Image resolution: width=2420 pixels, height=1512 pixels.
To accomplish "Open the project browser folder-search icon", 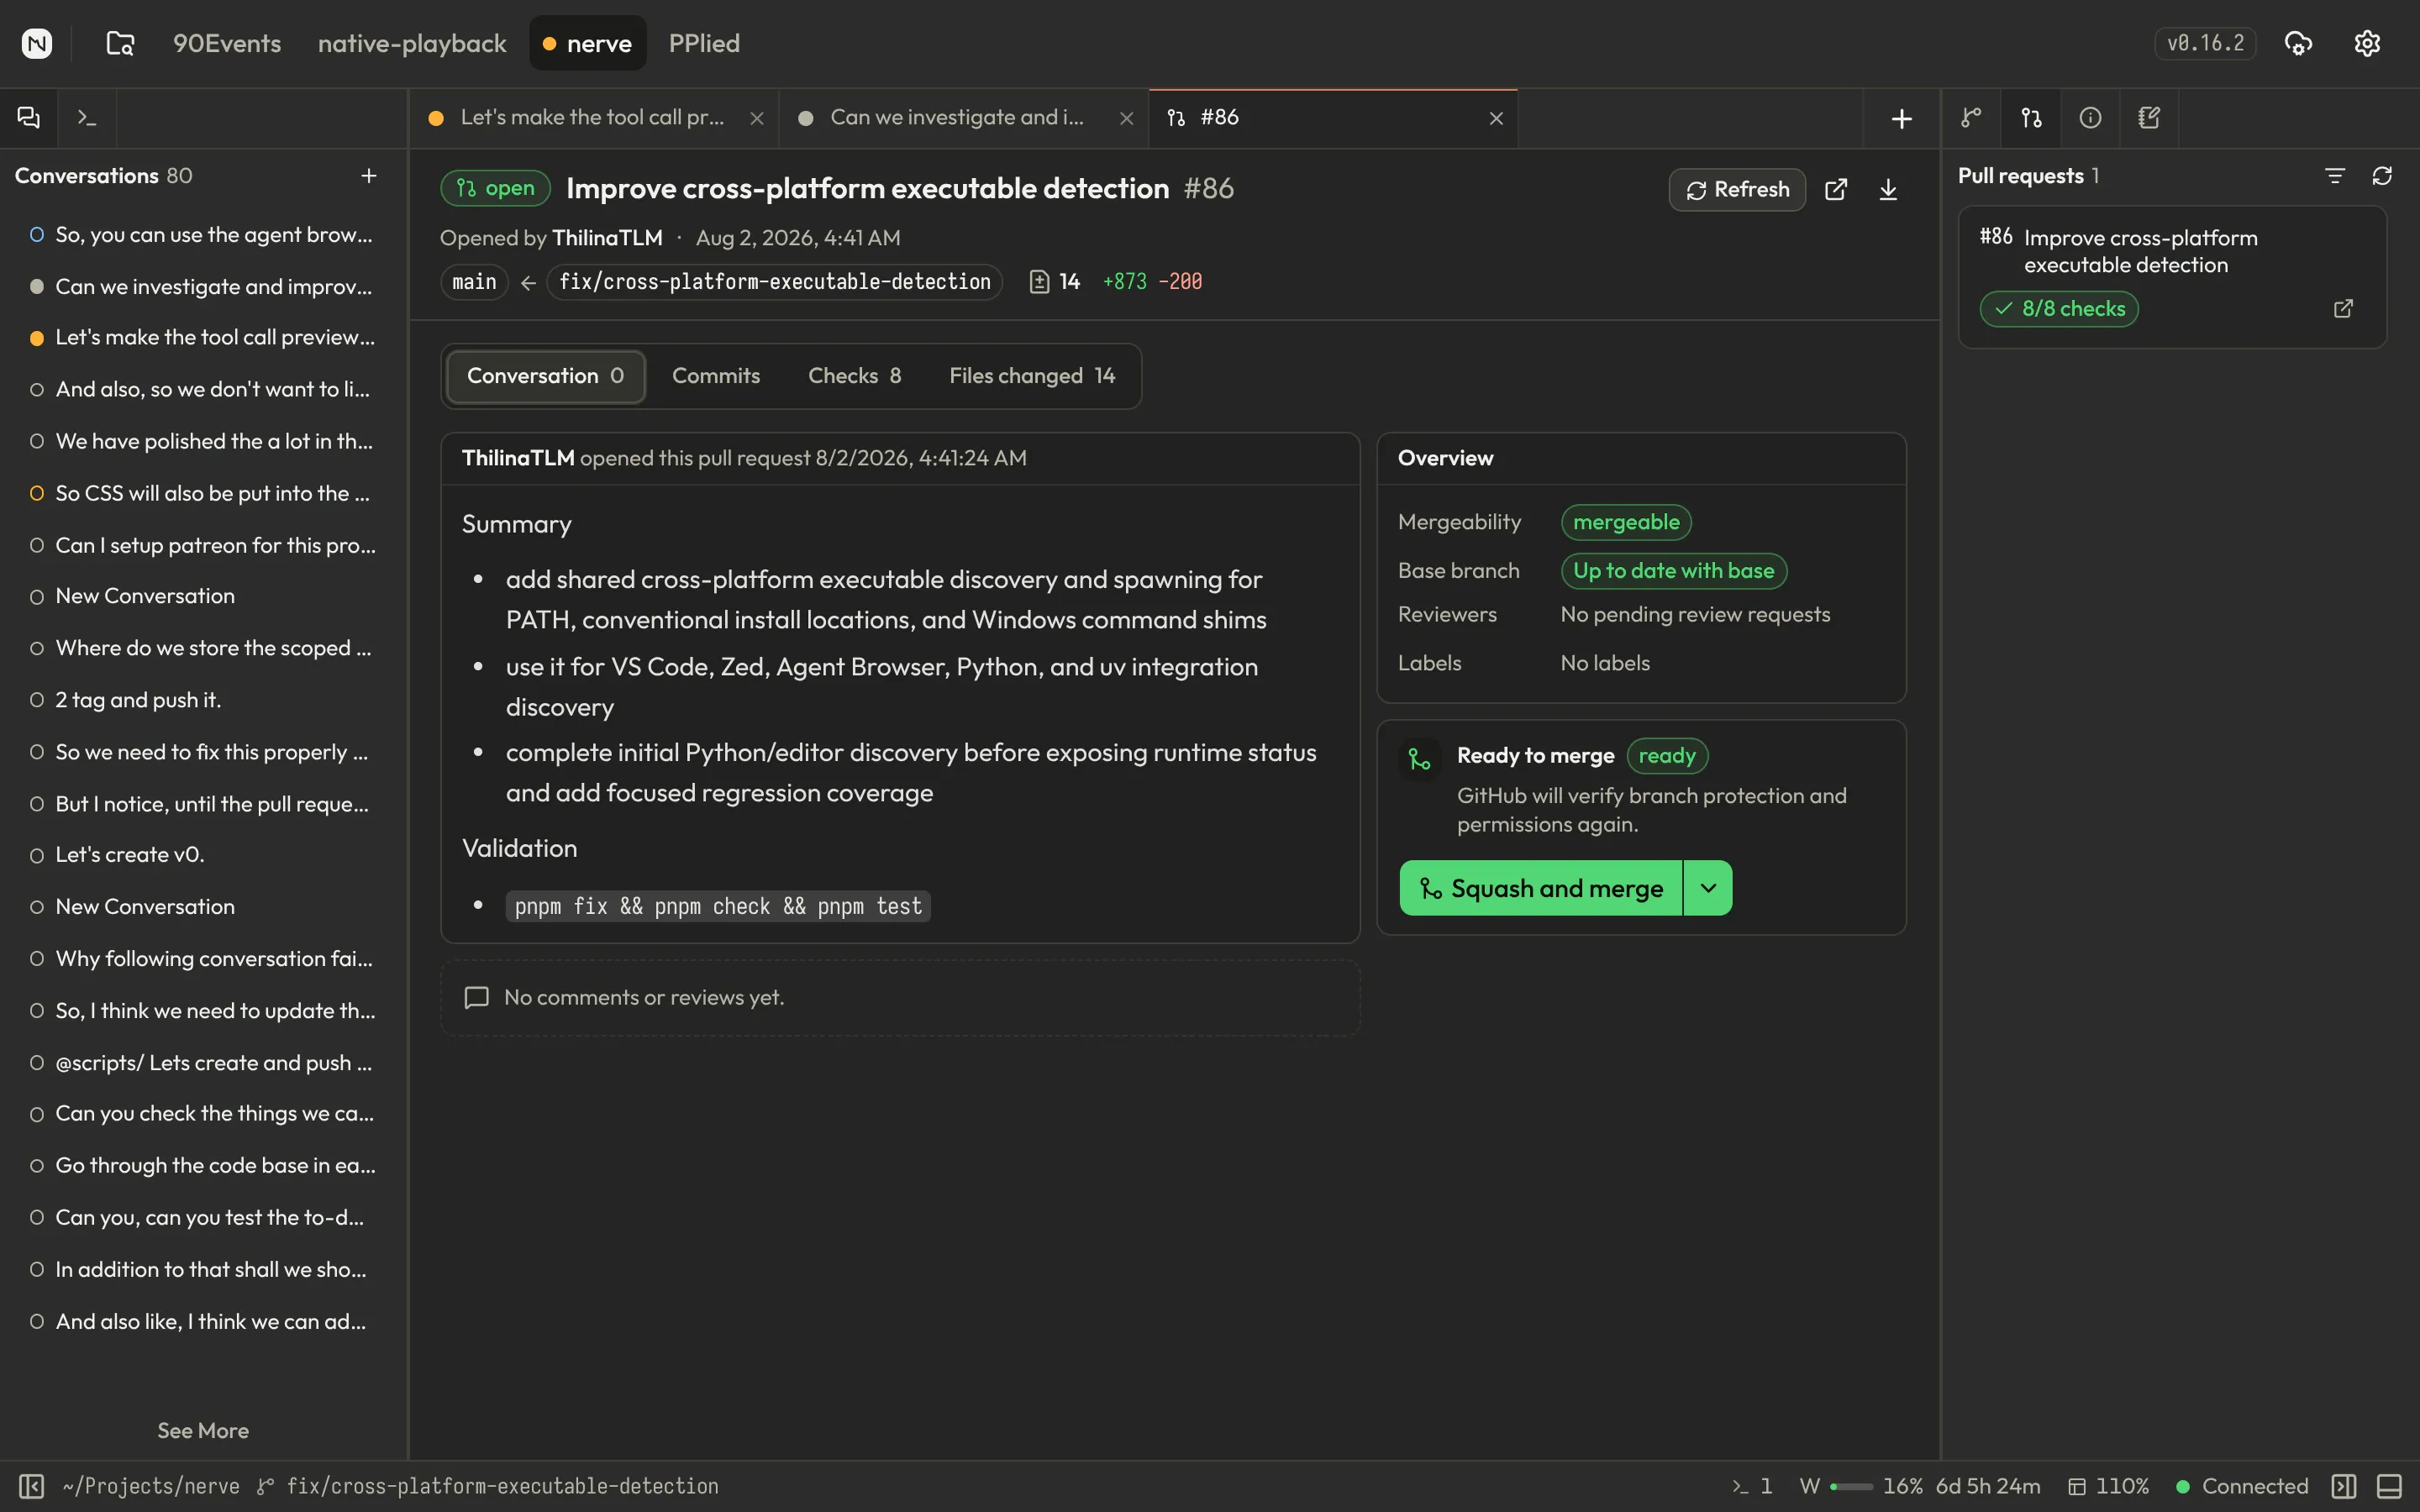I will (x=120, y=43).
